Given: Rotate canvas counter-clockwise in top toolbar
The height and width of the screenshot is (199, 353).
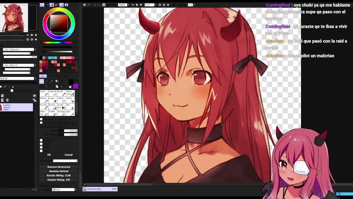Looking at the screenshot, I should pos(160,5).
